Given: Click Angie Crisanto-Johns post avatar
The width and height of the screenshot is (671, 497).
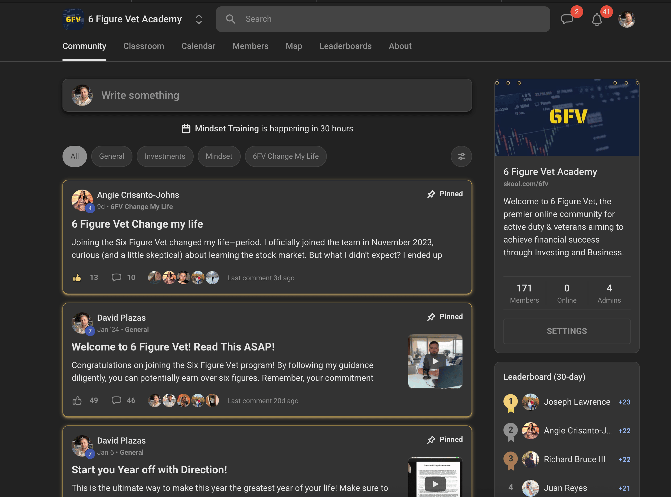Looking at the screenshot, I should (x=82, y=200).
